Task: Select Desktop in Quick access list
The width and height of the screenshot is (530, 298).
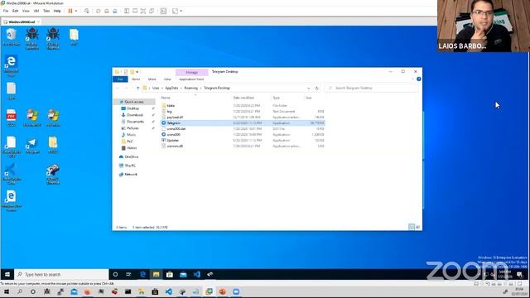Action: 132,108
